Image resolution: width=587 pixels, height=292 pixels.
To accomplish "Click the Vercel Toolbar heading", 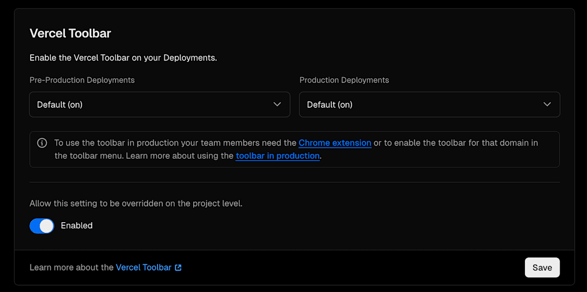I will [70, 33].
